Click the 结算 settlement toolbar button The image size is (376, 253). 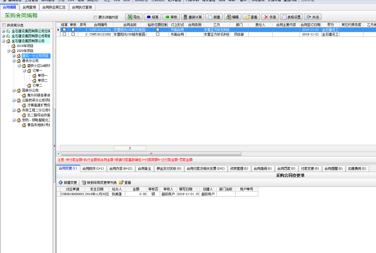coord(152,17)
